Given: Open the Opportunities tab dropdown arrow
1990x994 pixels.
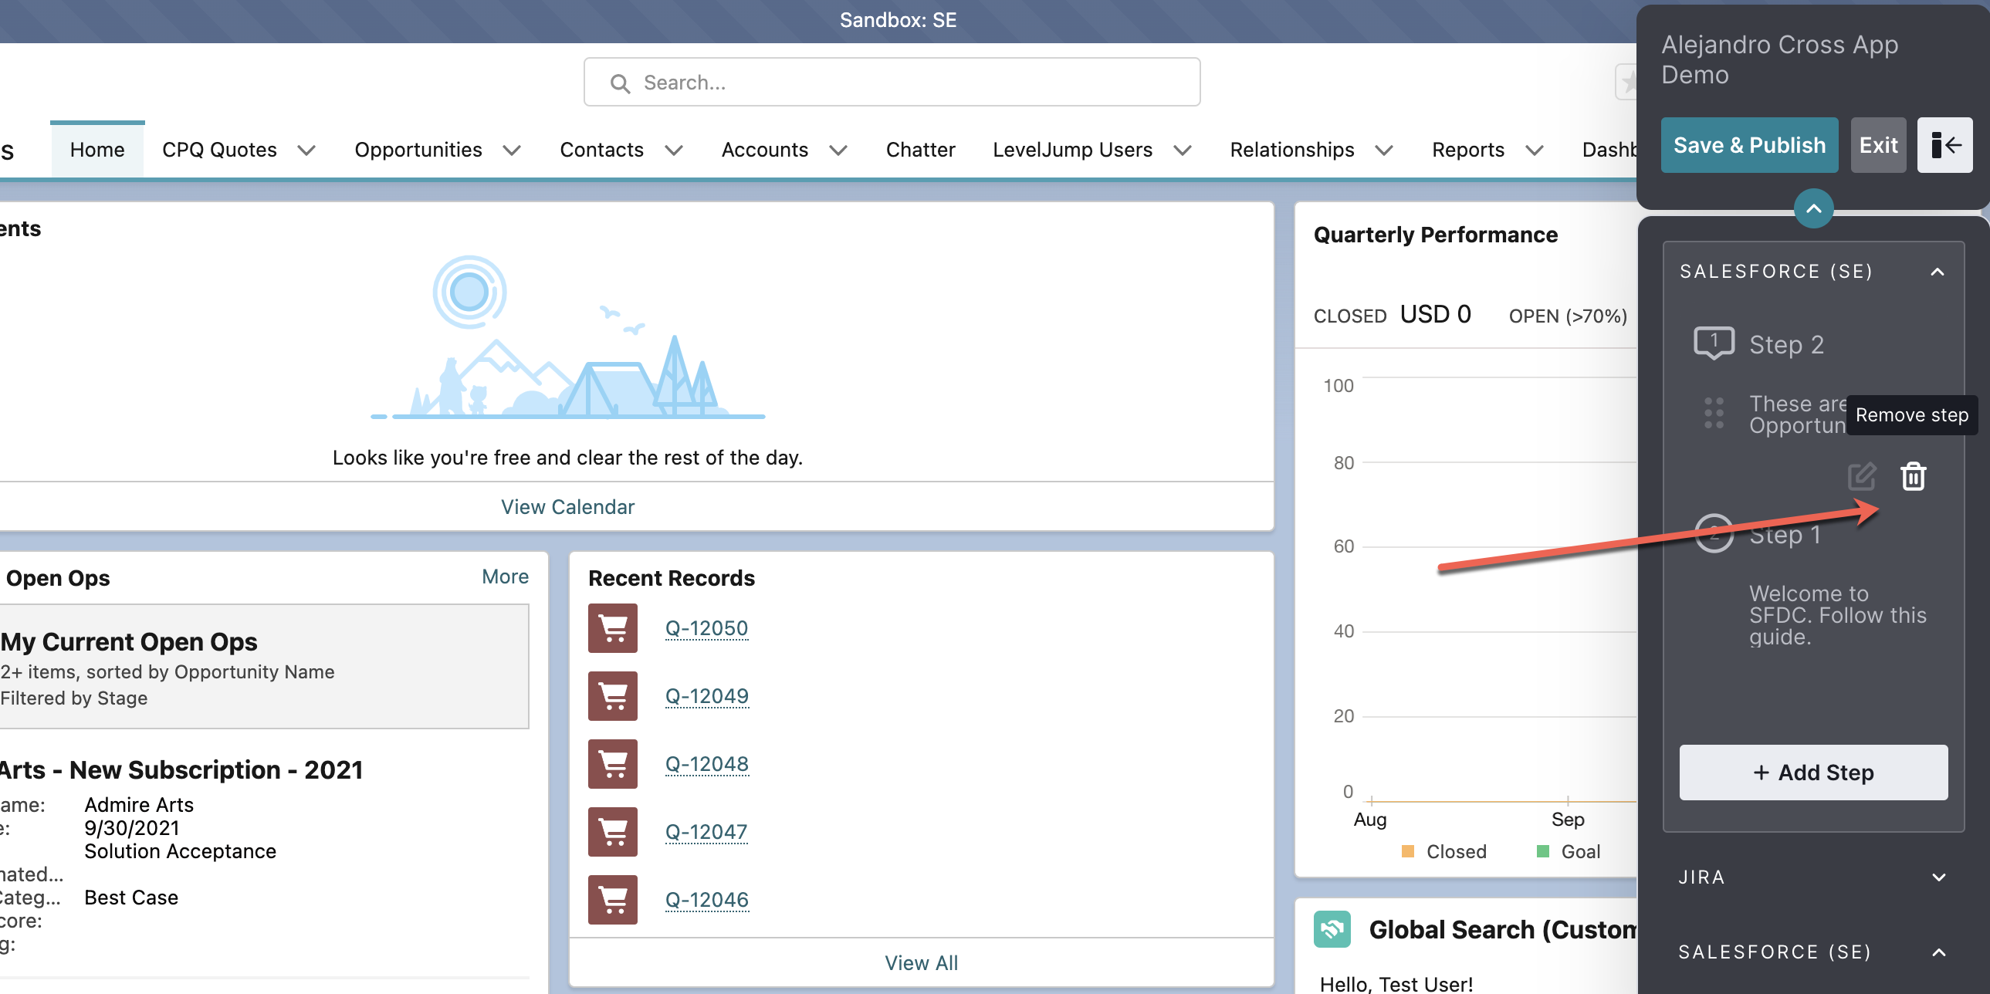Looking at the screenshot, I should pyautogui.click(x=512, y=150).
